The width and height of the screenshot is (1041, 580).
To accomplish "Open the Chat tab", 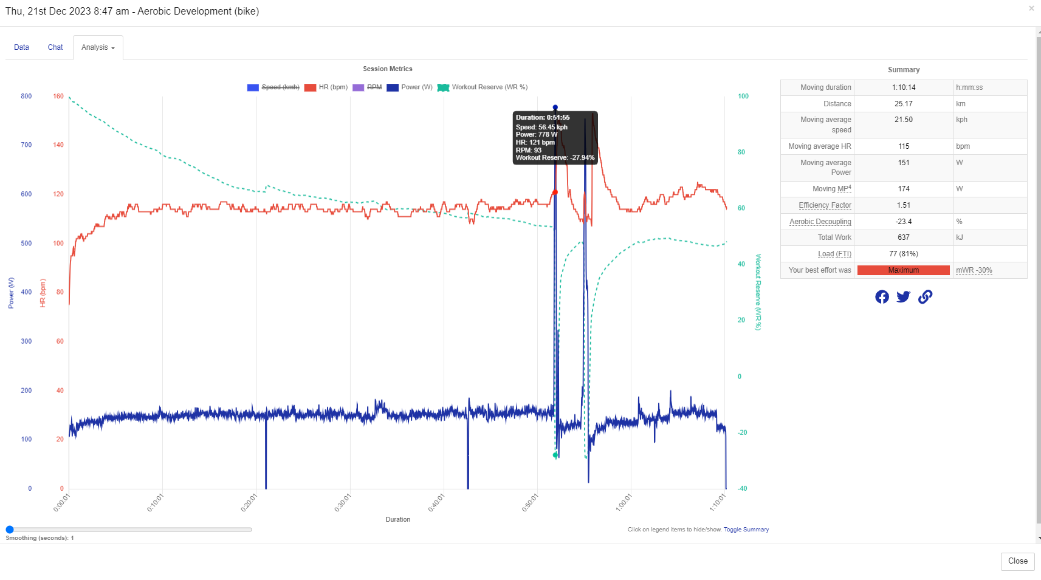I will pos(55,47).
